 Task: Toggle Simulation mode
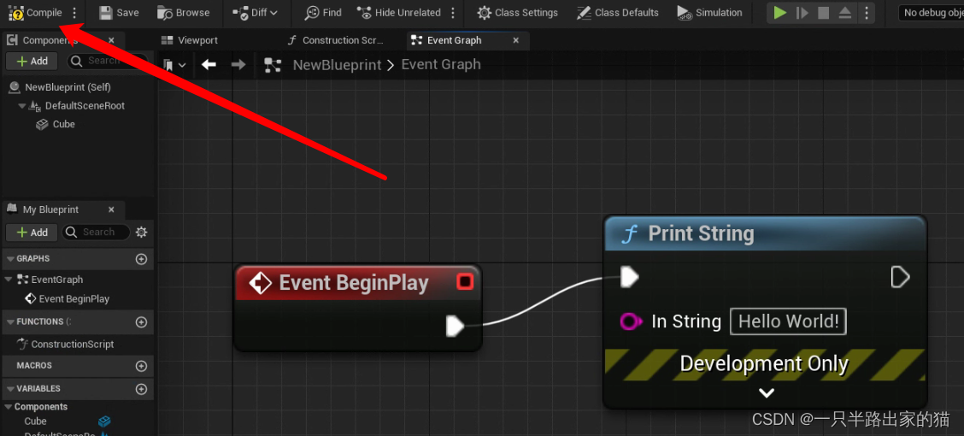point(709,12)
